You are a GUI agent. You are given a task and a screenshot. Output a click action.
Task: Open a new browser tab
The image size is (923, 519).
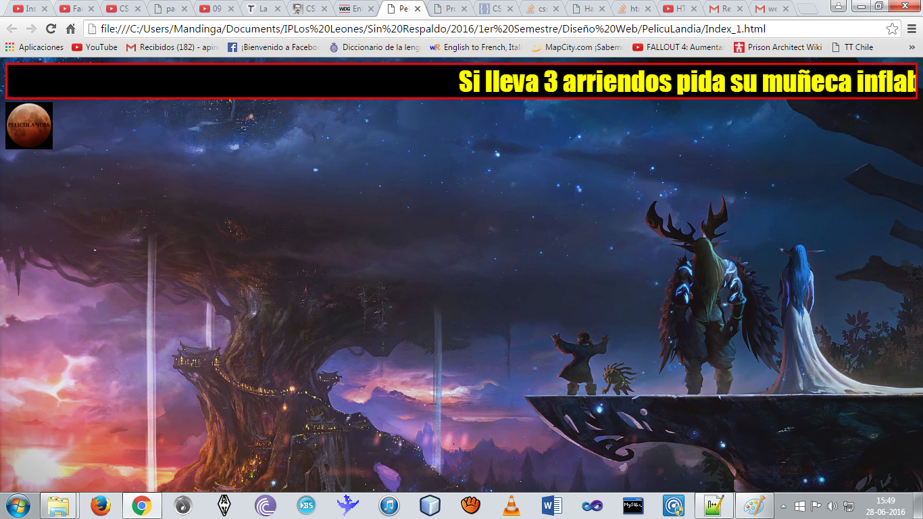pos(808,9)
